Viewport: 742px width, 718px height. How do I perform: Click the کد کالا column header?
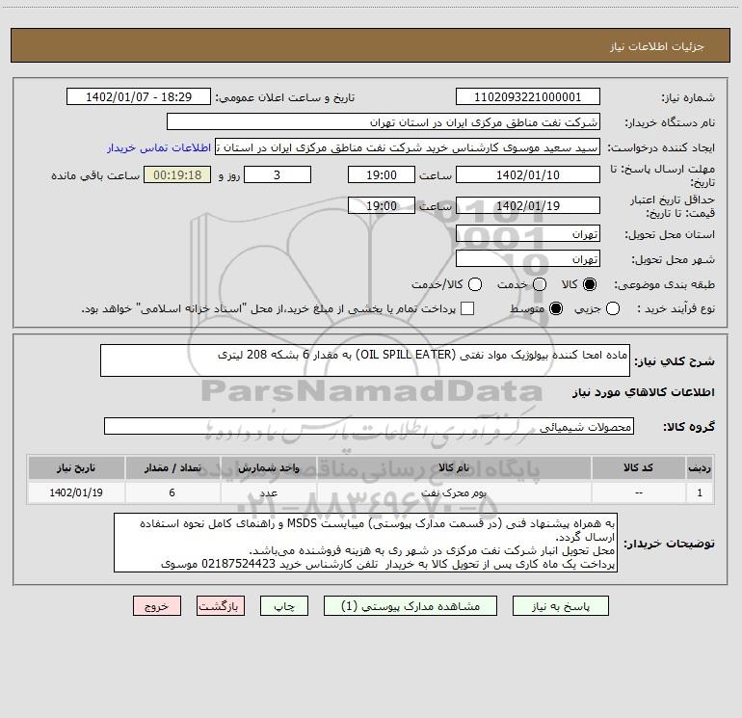point(638,467)
